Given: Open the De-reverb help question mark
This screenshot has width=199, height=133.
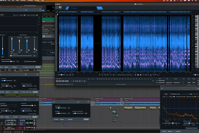Looking at the screenshot, I should [x=40, y=10].
